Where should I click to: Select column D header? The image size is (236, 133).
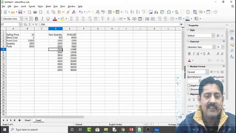(x=56, y=29)
